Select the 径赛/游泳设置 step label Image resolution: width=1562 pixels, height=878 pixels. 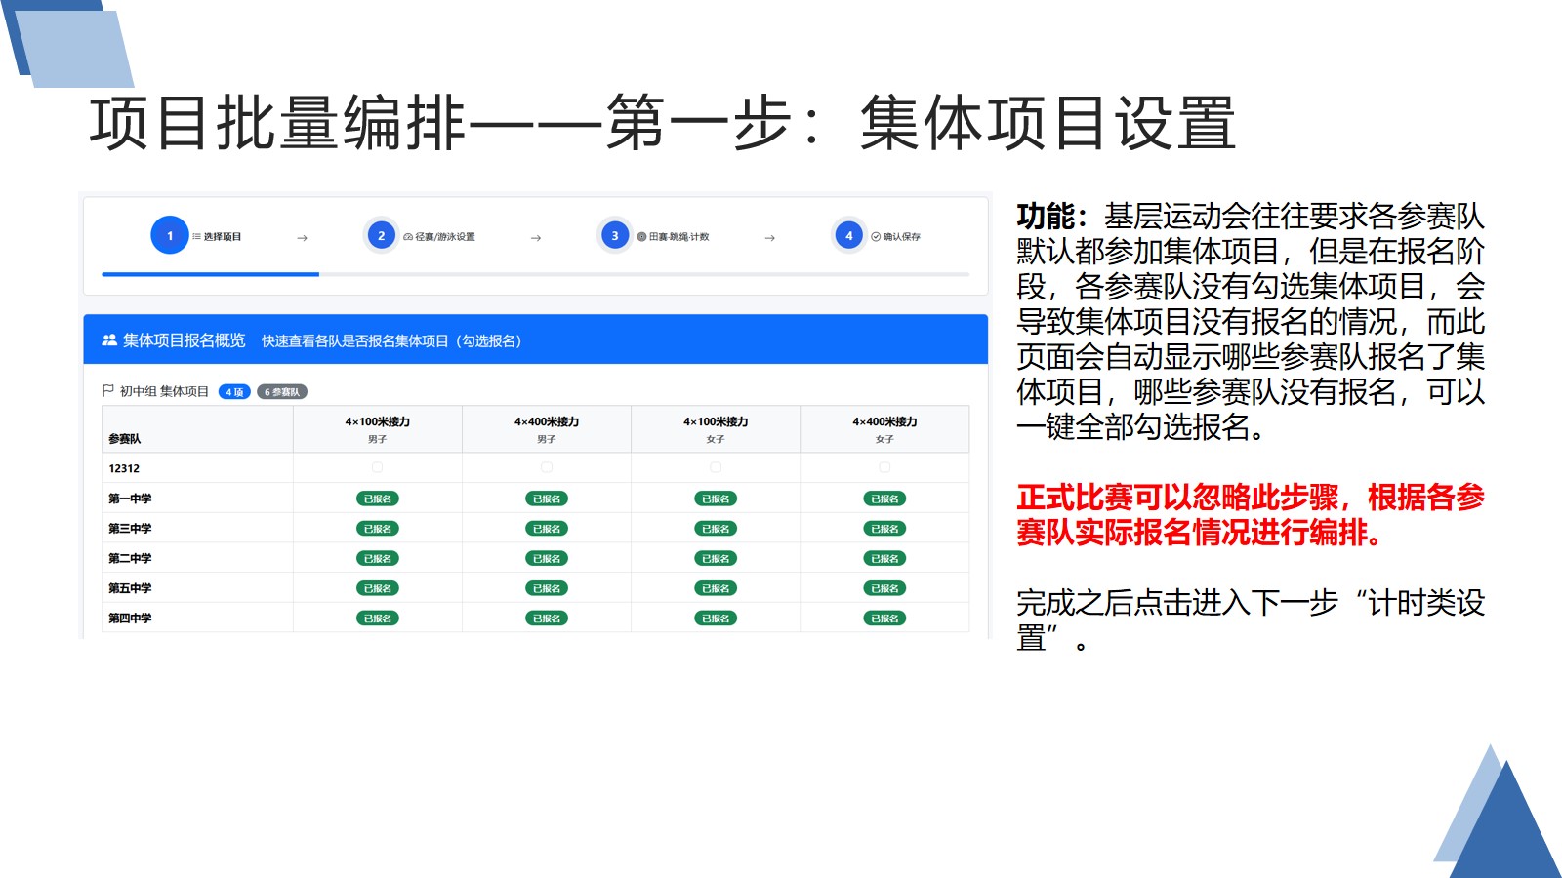pyautogui.click(x=445, y=236)
